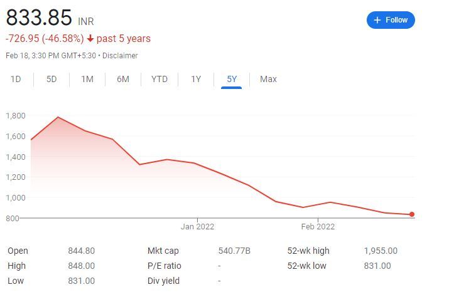Switch to the 6M range tab

point(123,79)
